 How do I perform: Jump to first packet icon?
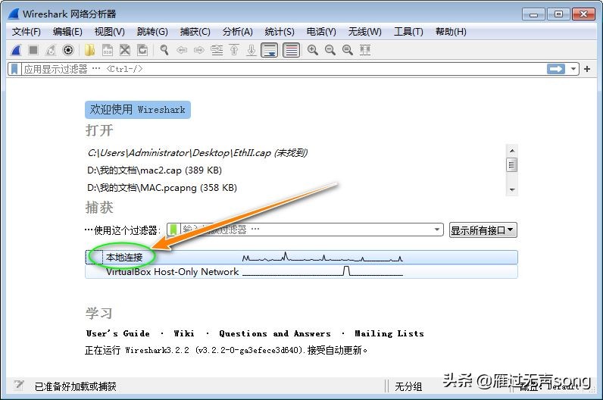coord(234,50)
